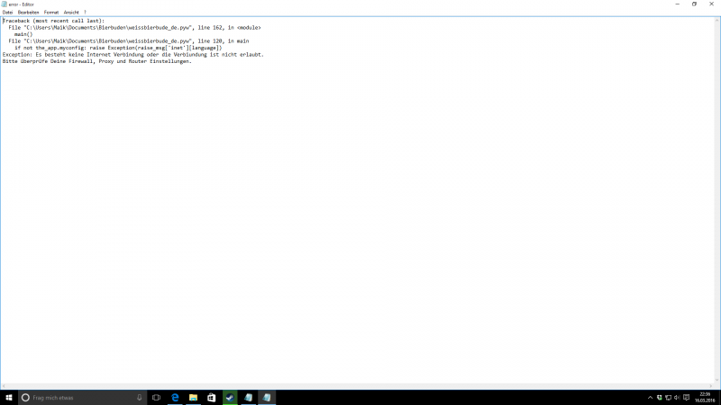
Task: Open the Windows Store taskbar icon
Action: [x=211, y=397]
